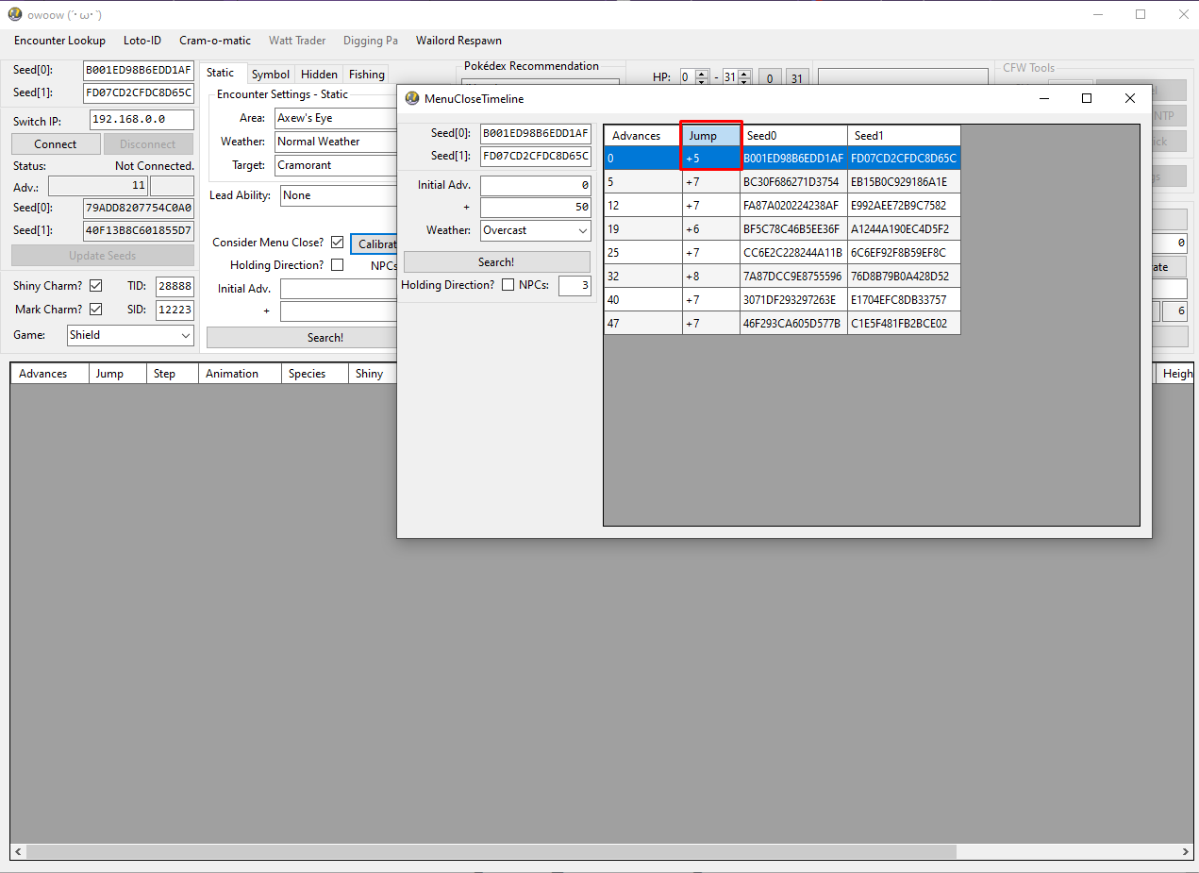Click timeline Advances column header
The image size is (1199, 873).
coord(643,135)
